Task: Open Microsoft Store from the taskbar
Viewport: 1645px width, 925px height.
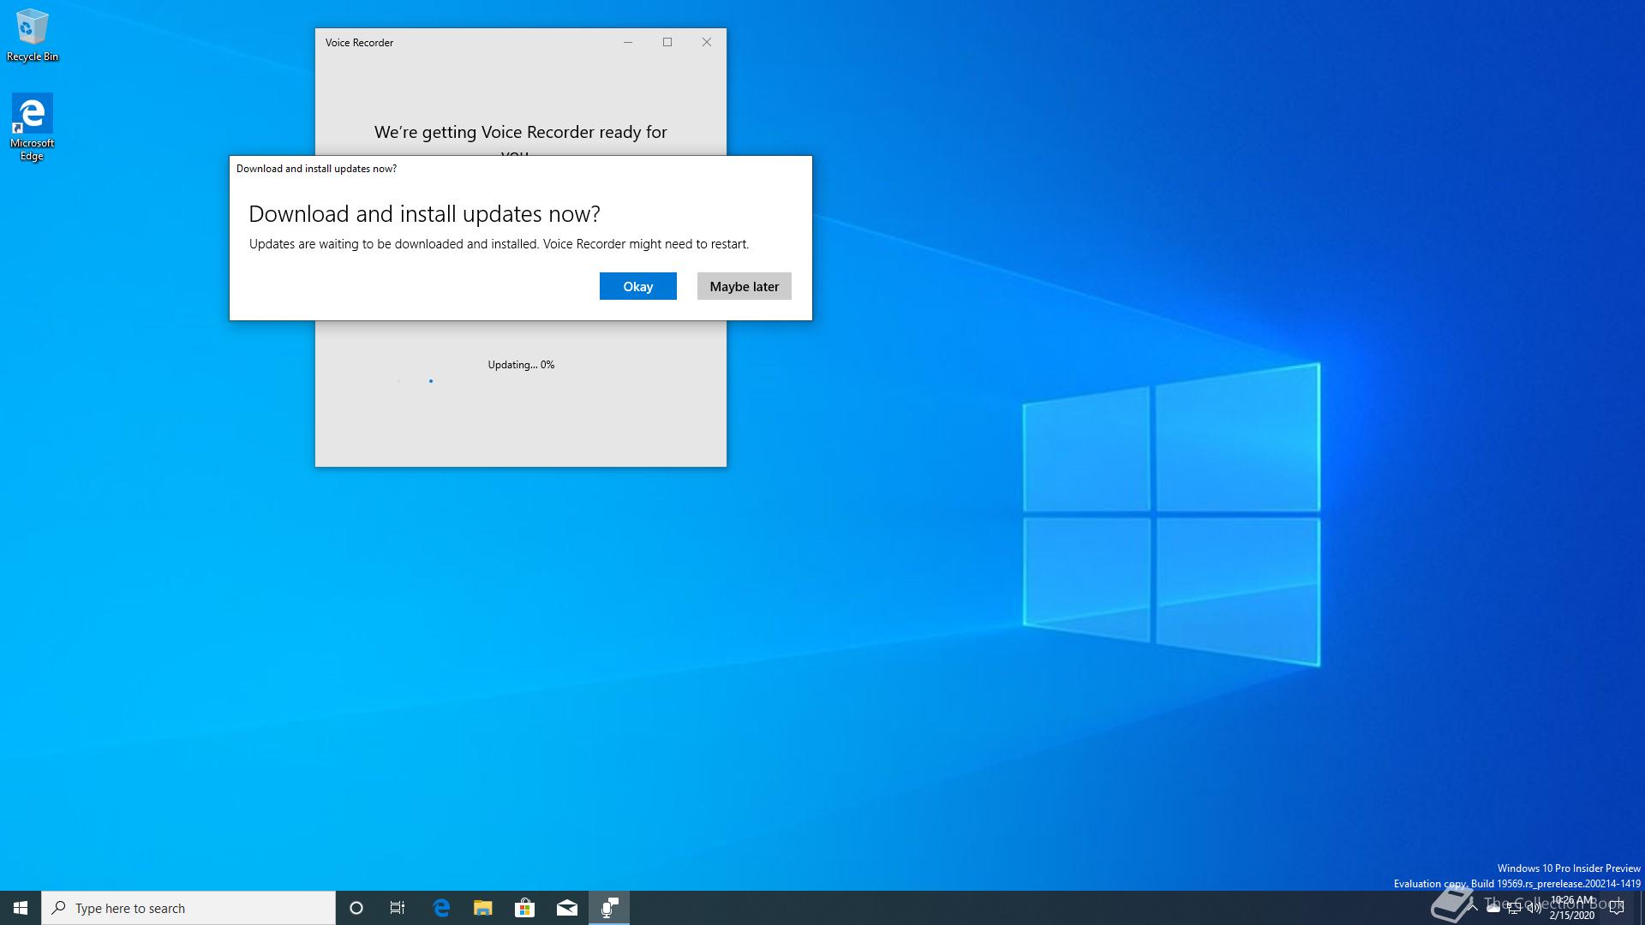Action: [525, 908]
